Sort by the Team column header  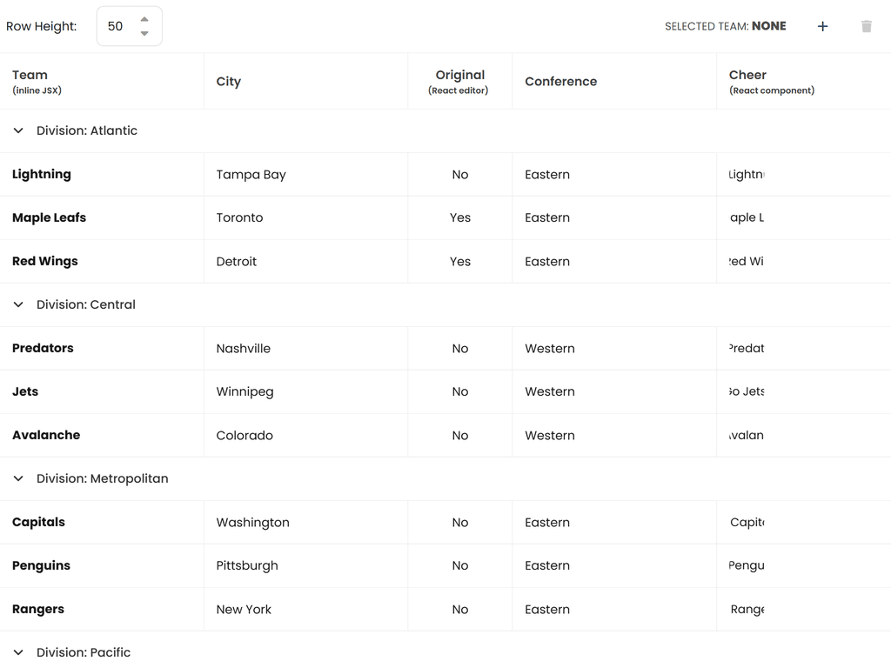click(30, 76)
